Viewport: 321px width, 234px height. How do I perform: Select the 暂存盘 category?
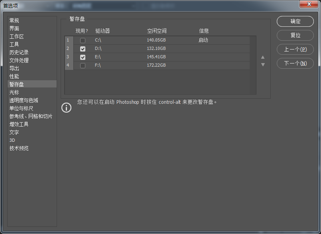pos(32,84)
